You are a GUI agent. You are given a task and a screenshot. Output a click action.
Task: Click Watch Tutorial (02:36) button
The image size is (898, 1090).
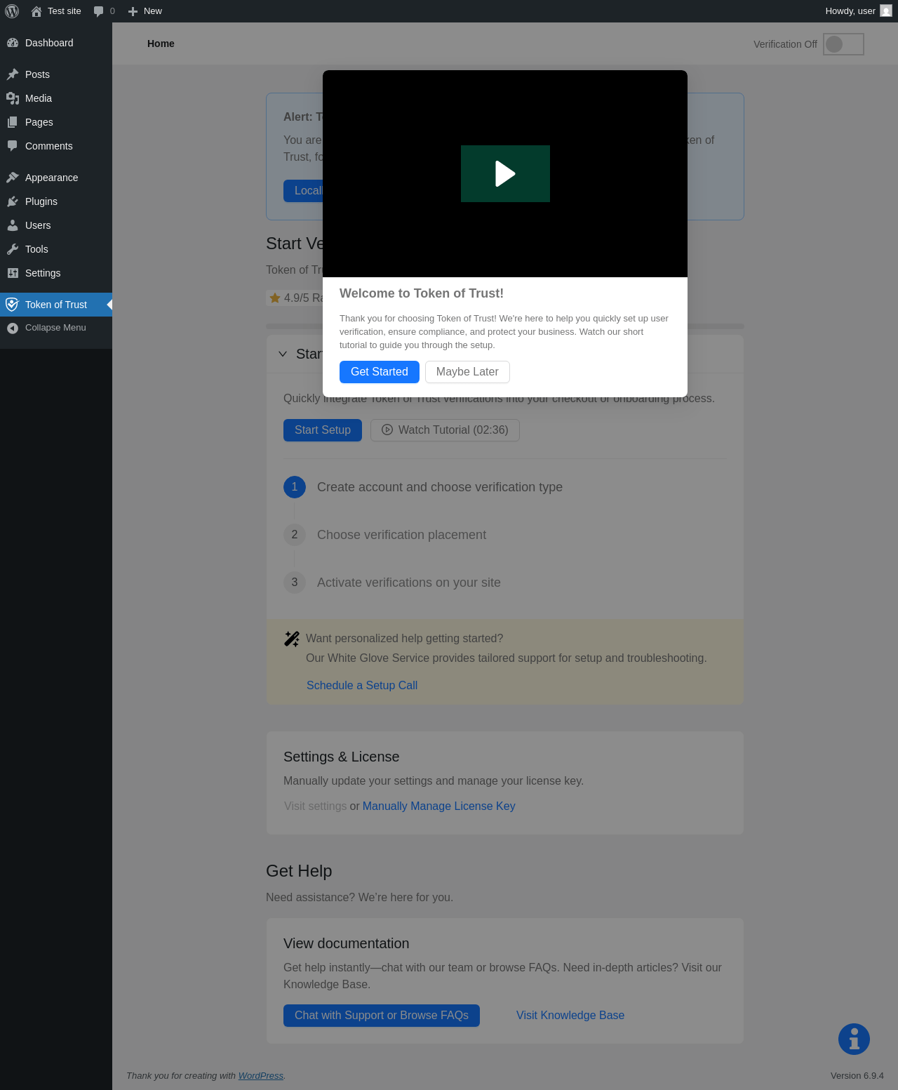(445, 430)
